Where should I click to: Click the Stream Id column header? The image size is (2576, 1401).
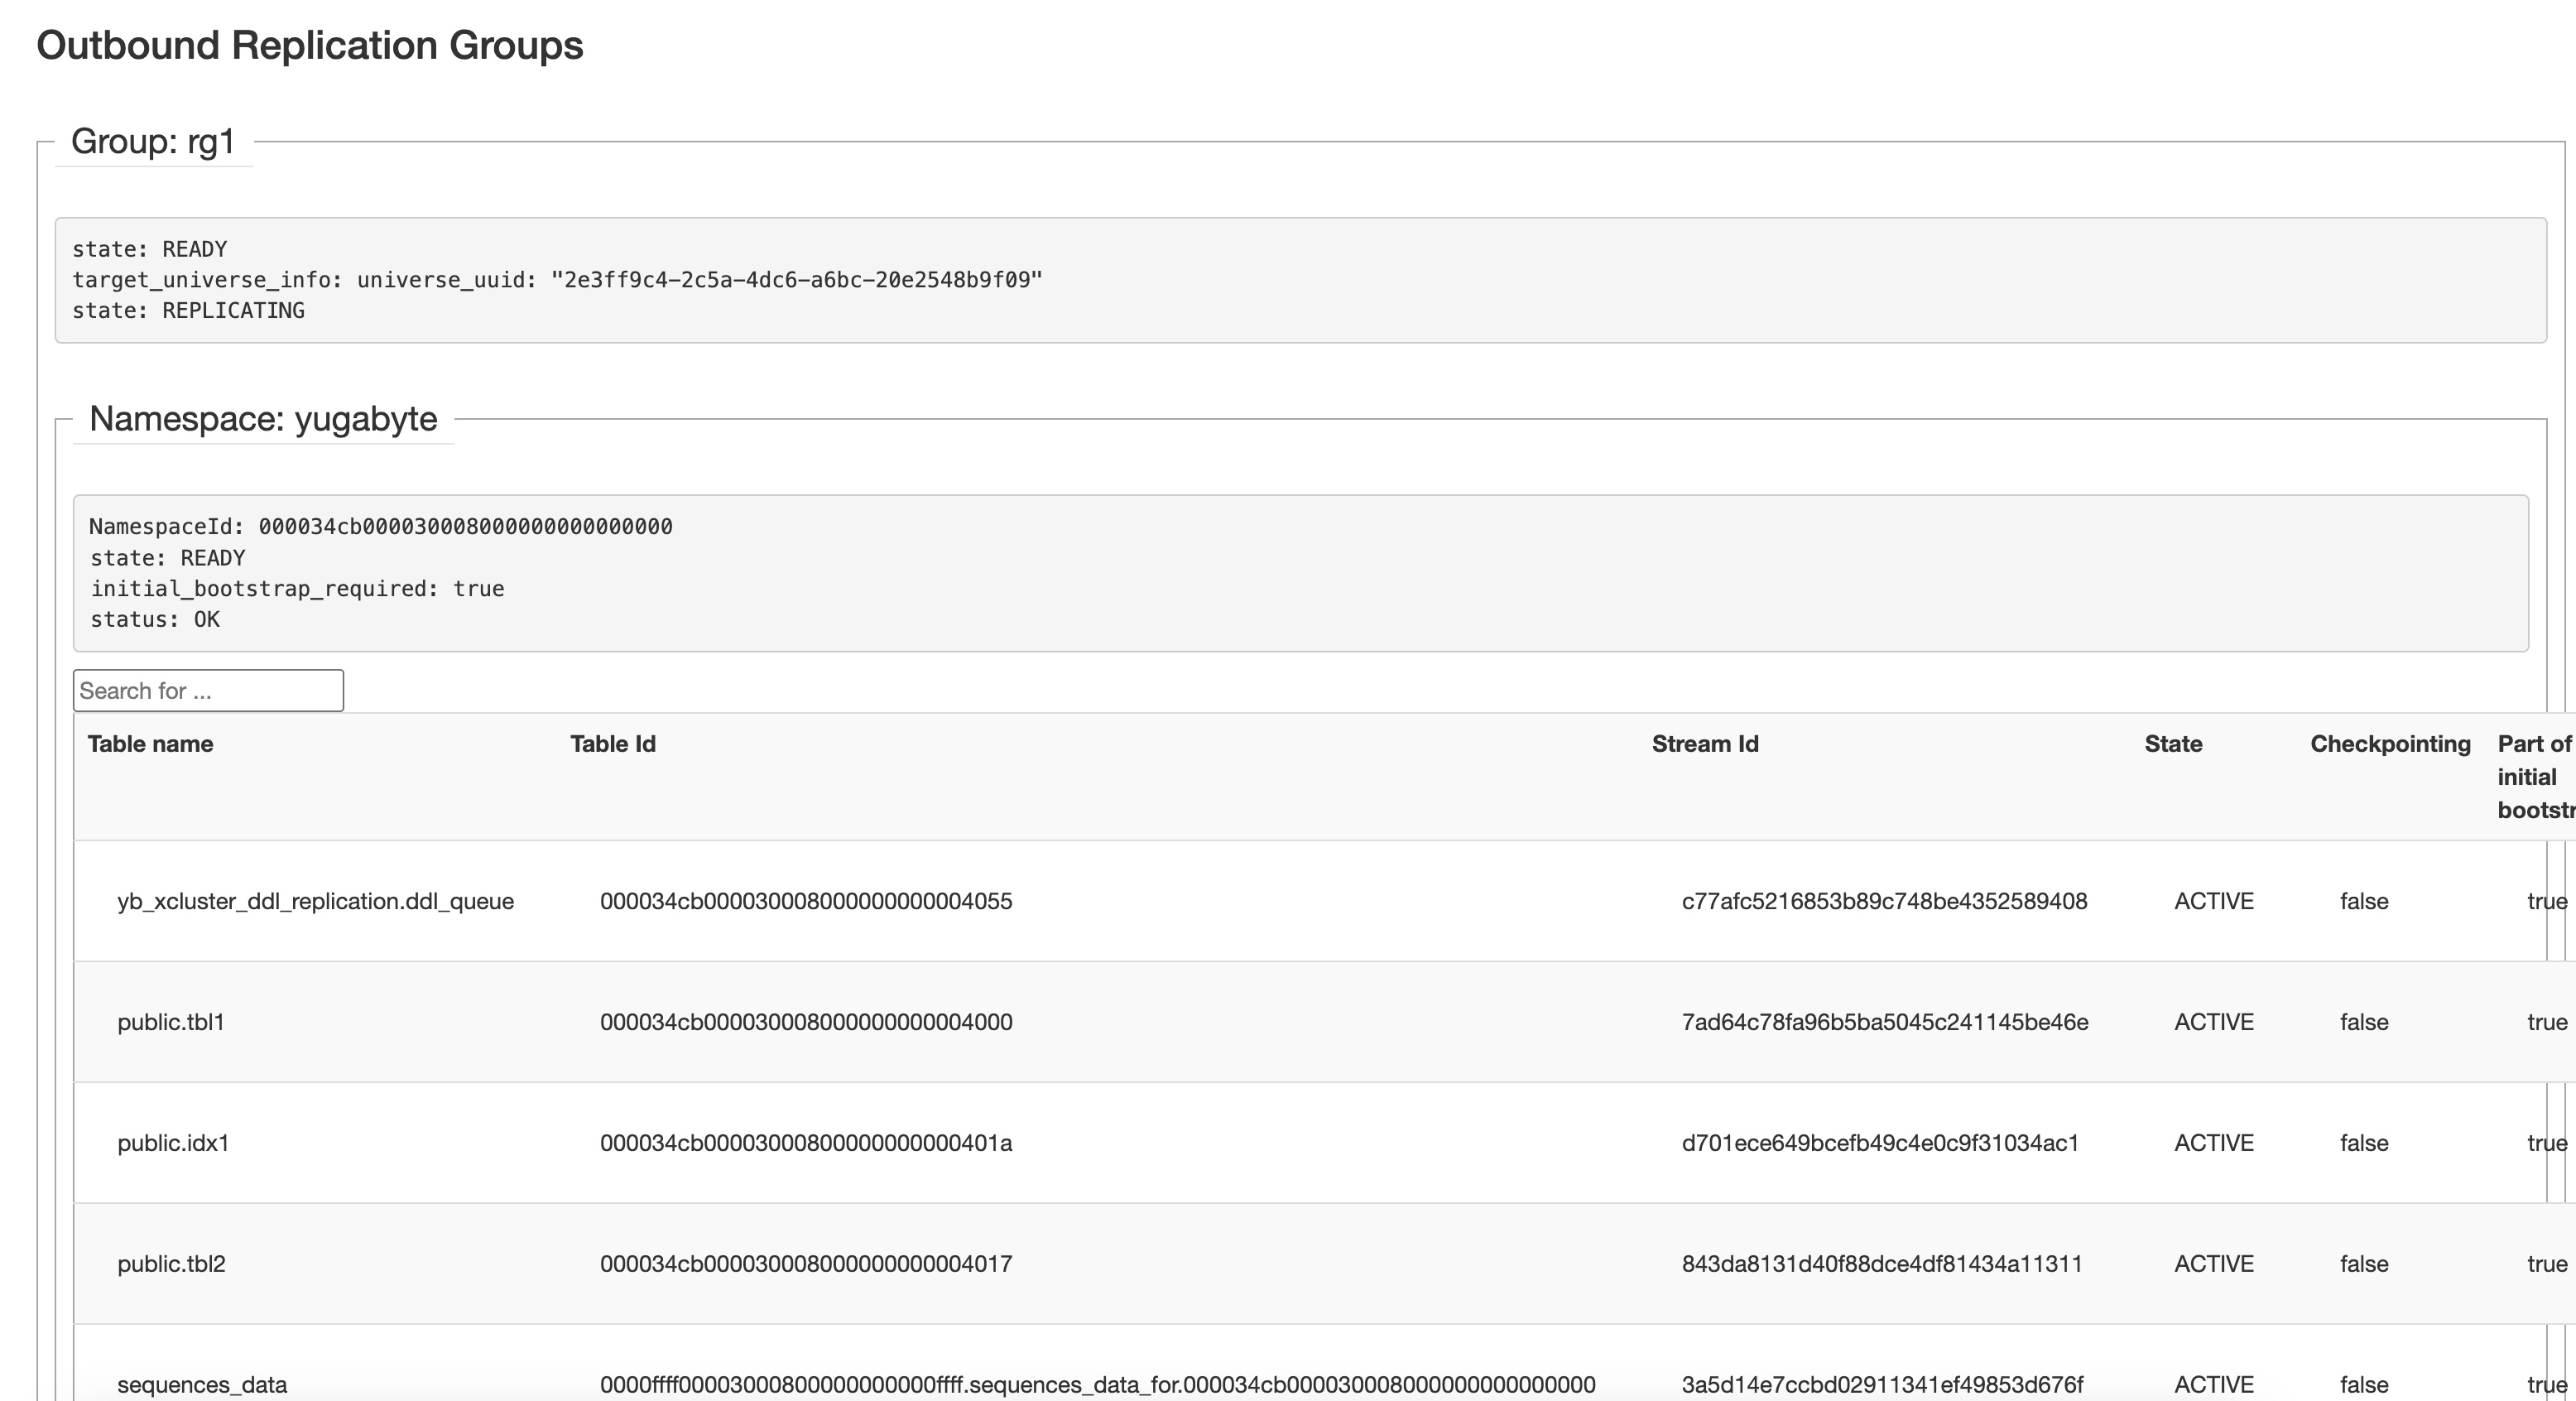[1704, 744]
